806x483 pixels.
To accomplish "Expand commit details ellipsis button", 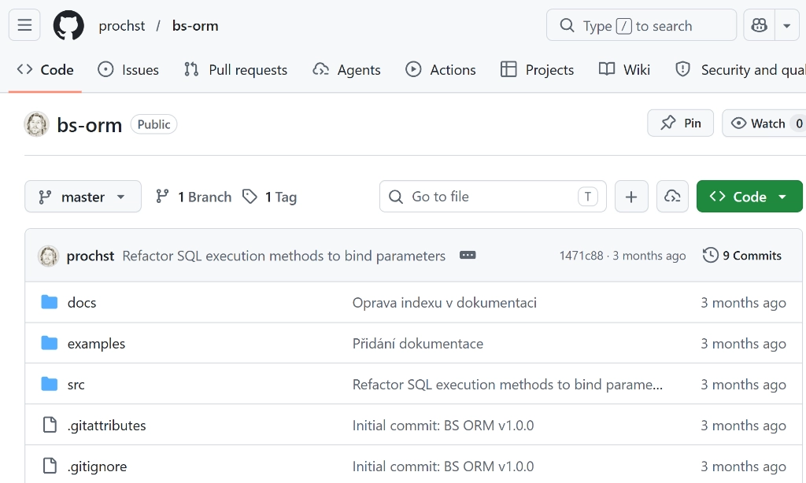I will coord(468,256).
